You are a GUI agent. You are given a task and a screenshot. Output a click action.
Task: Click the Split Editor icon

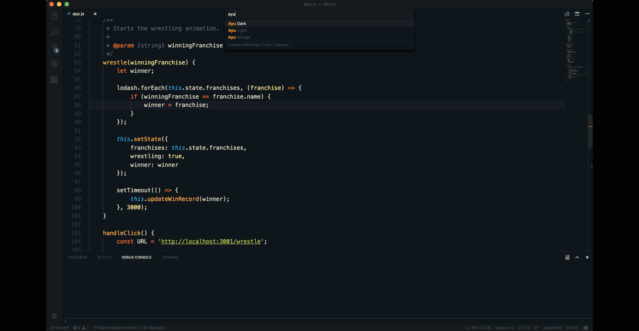pos(577,14)
